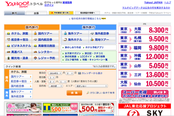Select the 国内航空券 quick search tab
174x116 pixels.
tap(21, 86)
